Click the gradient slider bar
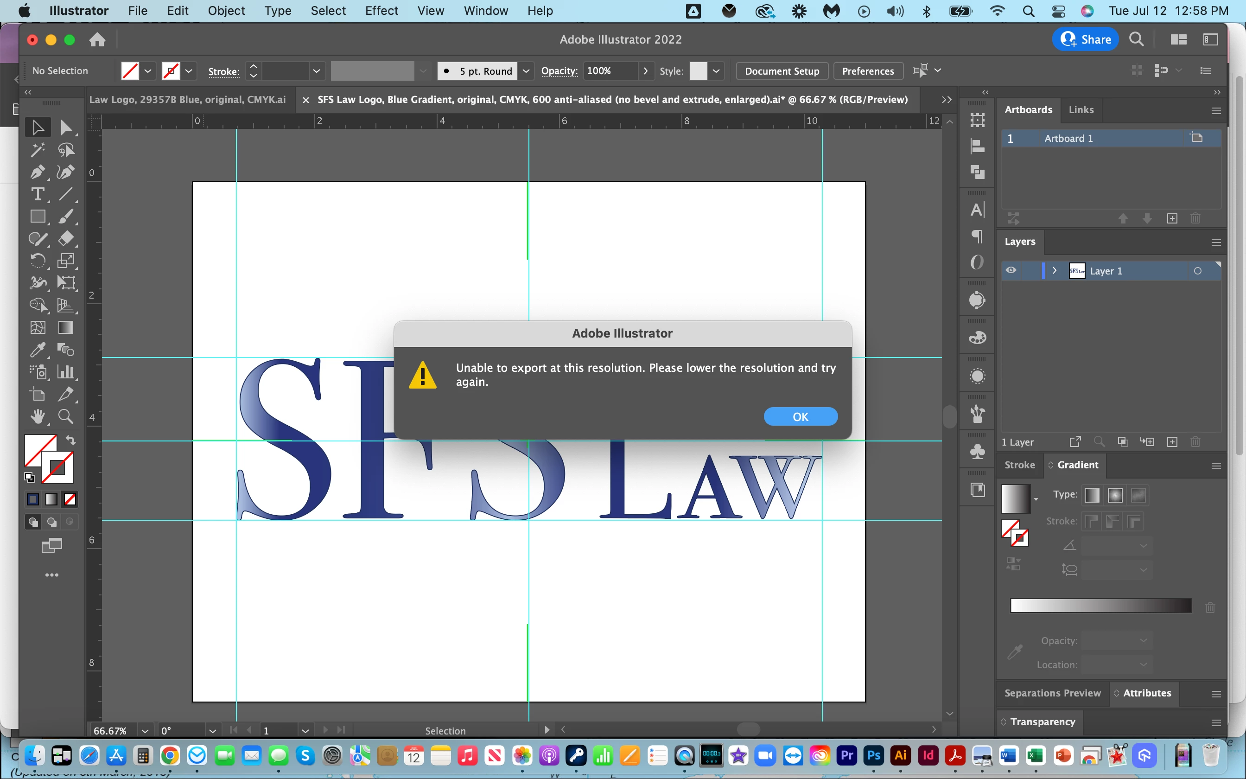The height and width of the screenshot is (779, 1246). 1100,606
